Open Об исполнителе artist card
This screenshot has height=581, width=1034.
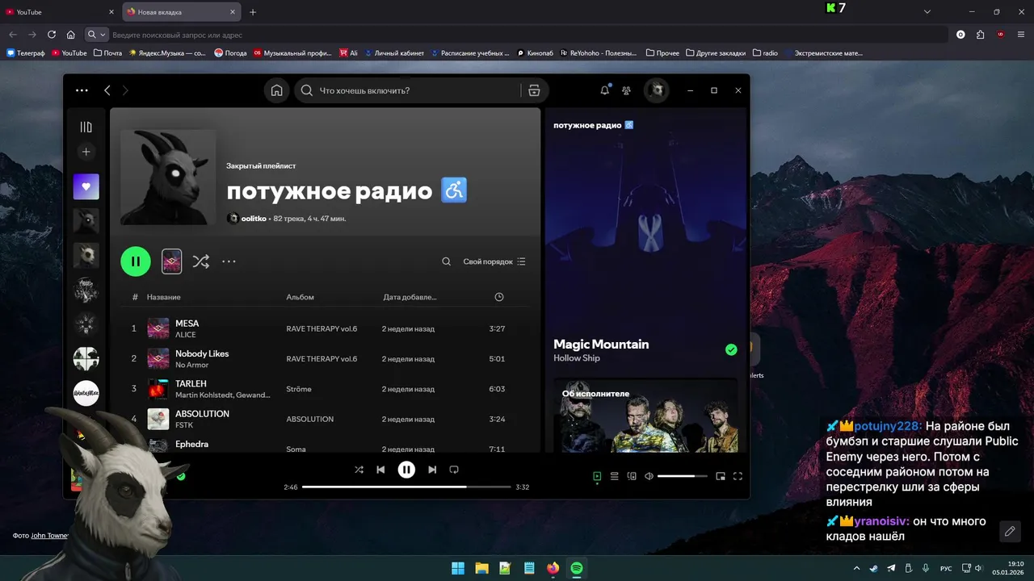645,416
